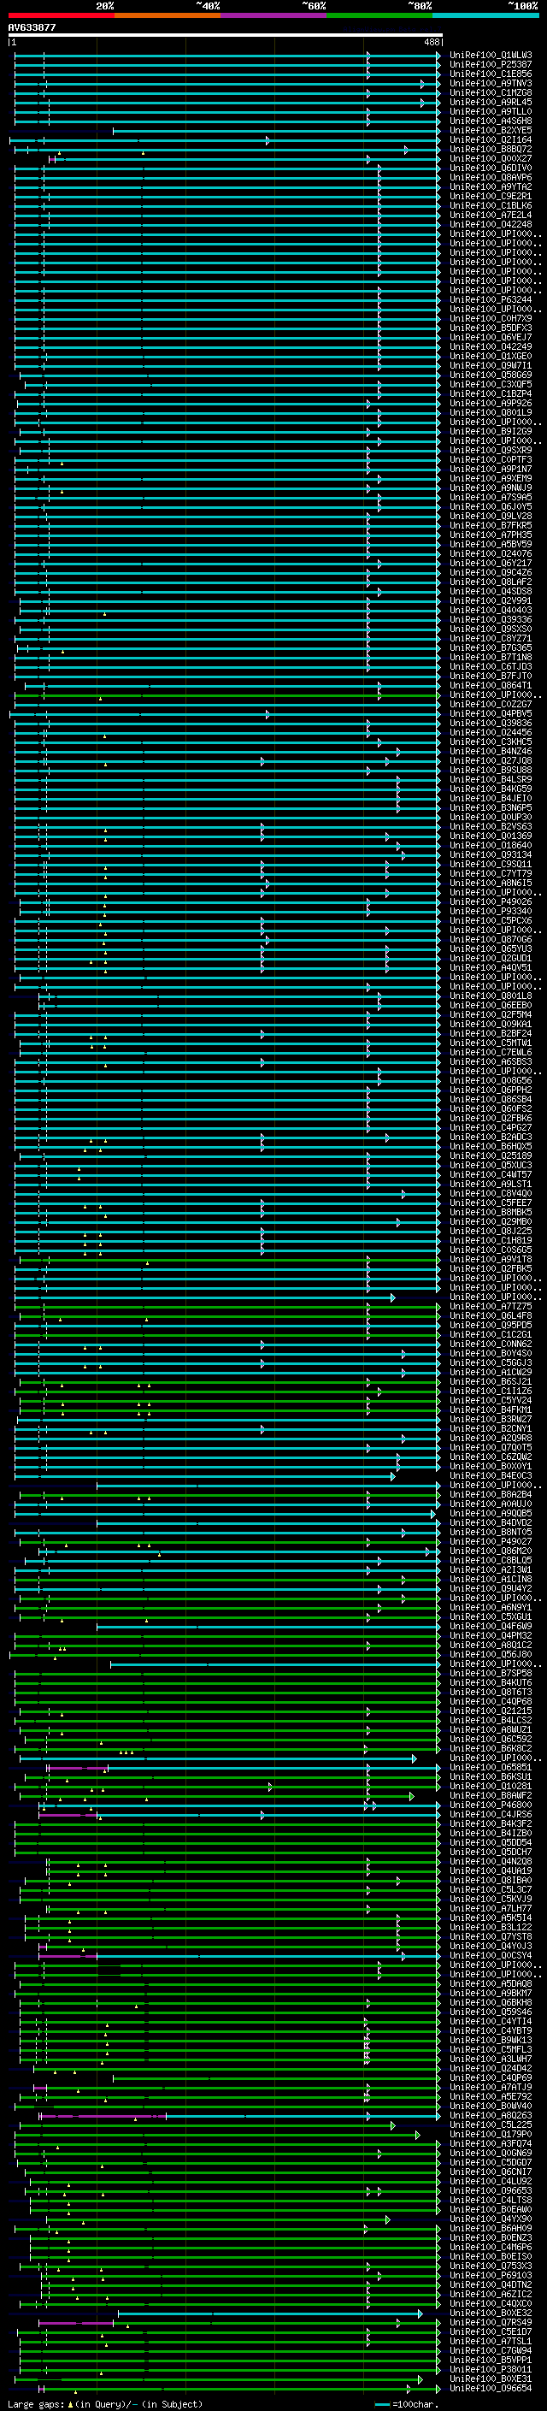The image size is (547, 2411).
Task: Select hit UniRef100_Q1WLW3
Action: [491, 56]
